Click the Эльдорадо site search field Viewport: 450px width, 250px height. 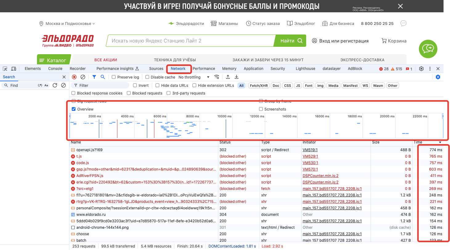pos(191,41)
